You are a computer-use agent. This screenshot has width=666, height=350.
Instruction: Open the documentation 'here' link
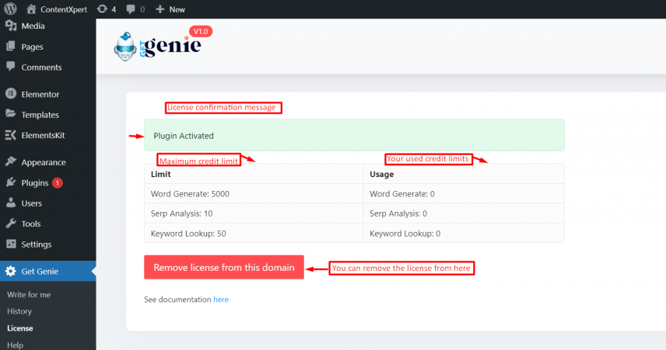(x=221, y=299)
